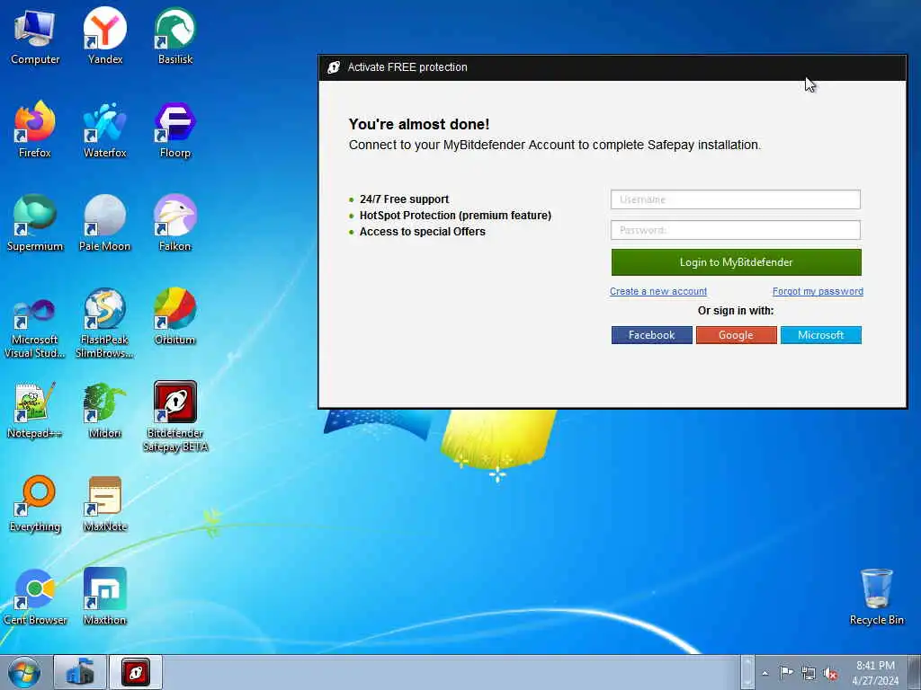Click the 'Or sign in with:' label

click(x=736, y=311)
